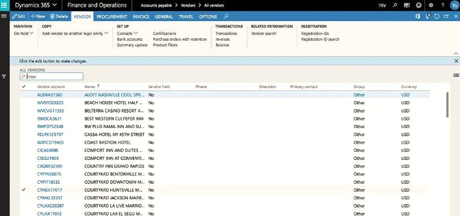Screen dimensions: 460x216
Task: Switch to the GENERAL tab
Action: 164,17
